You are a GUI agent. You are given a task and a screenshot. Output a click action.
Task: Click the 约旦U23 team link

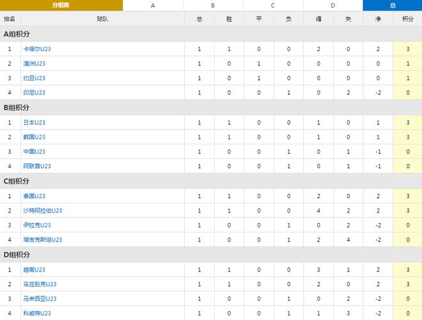pyautogui.click(x=34, y=78)
